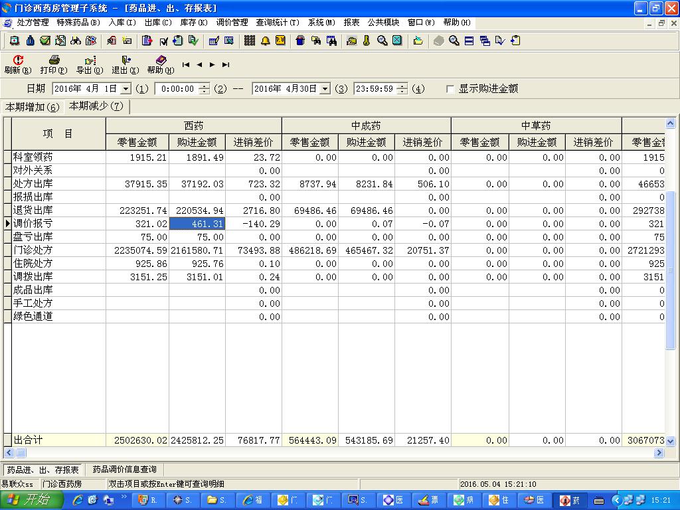Open the 公共模块 menu
Viewport: 680px width, 510px height.
[x=383, y=23]
